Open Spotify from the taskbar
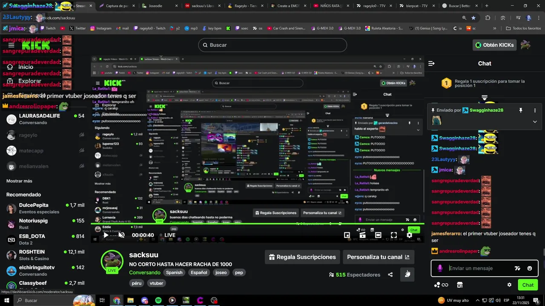545x306 pixels. click(x=158, y=300)
